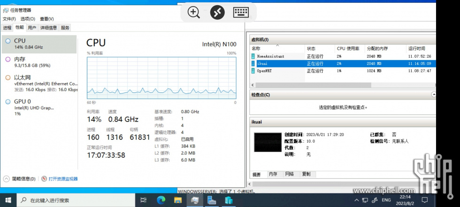The height and width of the screenshot is (207, 460).
Task: Open the 摘要 tab in ikuai details
Action: click(x=256, y=175)
